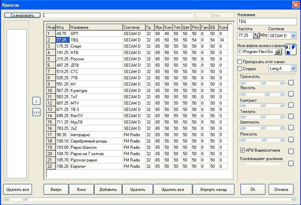Viewport: 301px width, 205px height.
Task: Click Удалить все button below channel table
Action: click(173, 189)
